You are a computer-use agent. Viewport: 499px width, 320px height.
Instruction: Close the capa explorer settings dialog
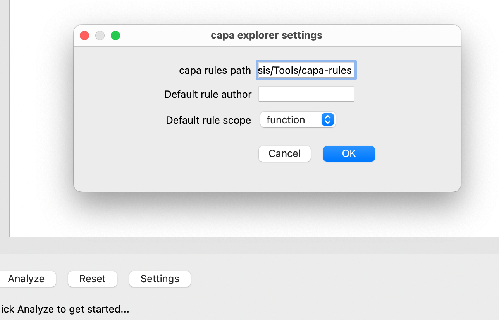tap(84, 36)
